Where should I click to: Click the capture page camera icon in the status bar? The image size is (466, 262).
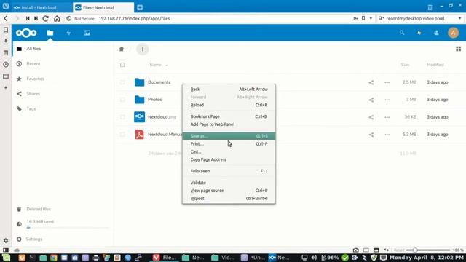click(x=356, y=250)
